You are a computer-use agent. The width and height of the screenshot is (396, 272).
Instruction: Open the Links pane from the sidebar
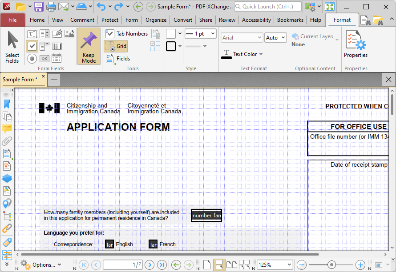click(x=7, y=228)
